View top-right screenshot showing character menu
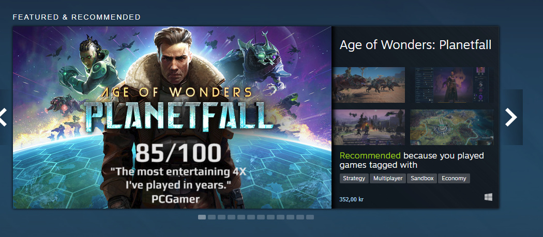This screenshot has width=543, height=237. click(452, 85)
